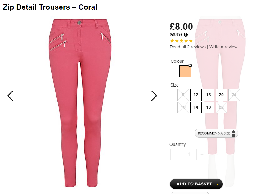Click the main coral trousers product image
Viewport: 256px width, 194px height.
[80, 103]
